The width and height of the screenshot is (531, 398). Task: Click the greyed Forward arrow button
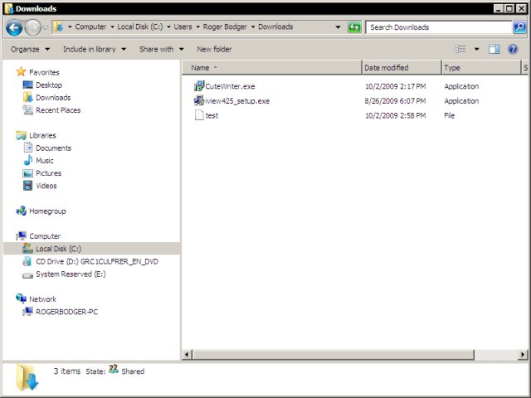(x=33, y=27)
